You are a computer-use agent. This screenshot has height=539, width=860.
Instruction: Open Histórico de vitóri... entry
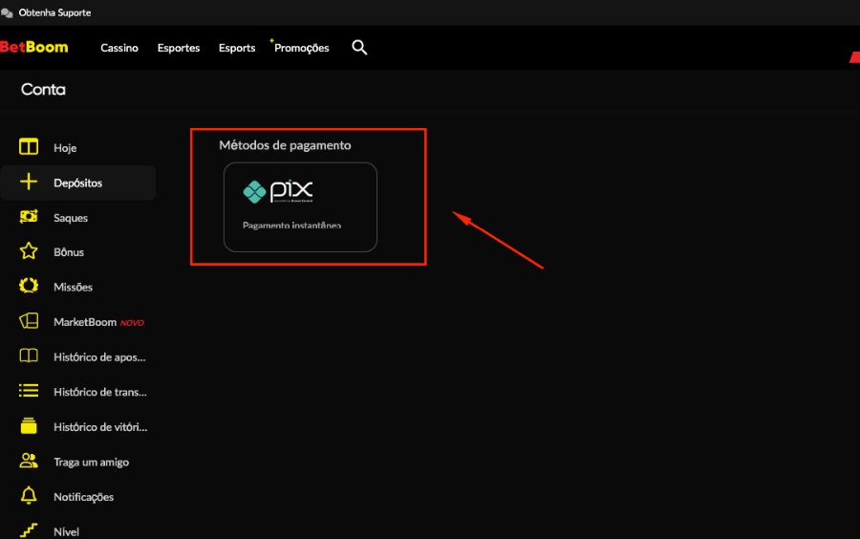pos(100,427)
